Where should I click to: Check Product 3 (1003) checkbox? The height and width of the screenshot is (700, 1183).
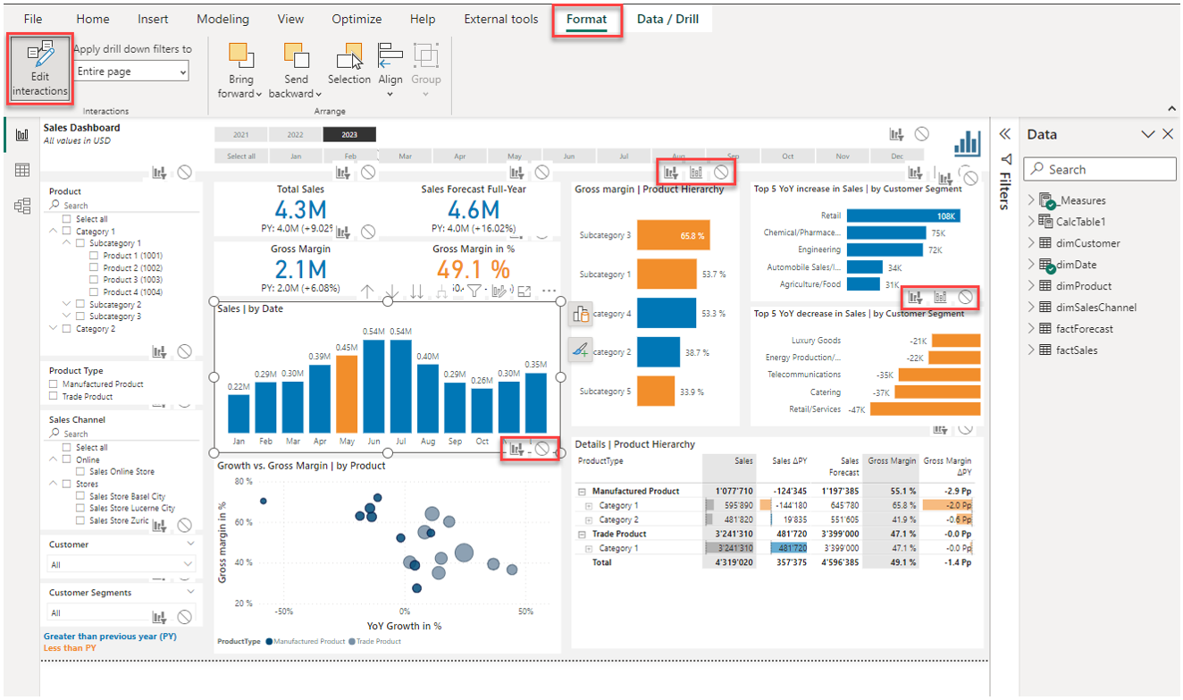click(95, 280)
